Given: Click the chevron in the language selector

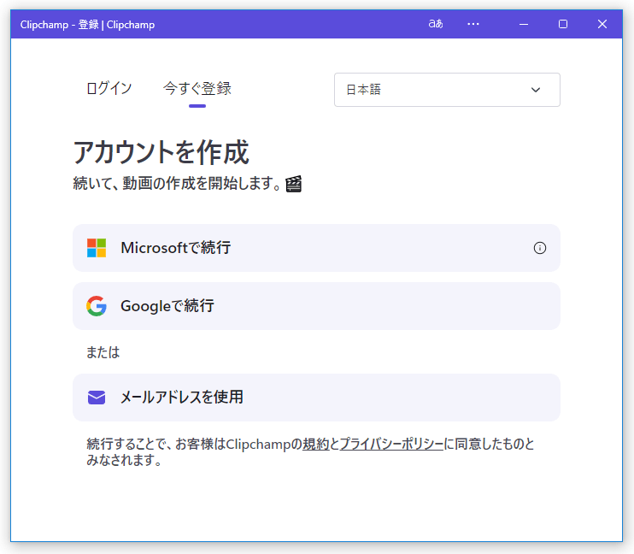Looking at the screenshot, I should [x=536, y=90].
